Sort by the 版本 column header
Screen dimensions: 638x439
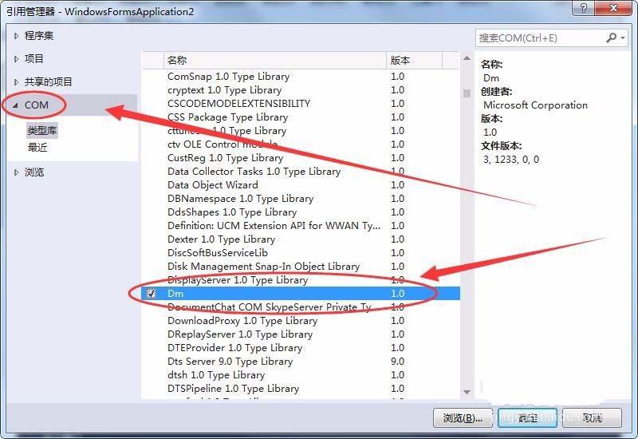[414, 61]
